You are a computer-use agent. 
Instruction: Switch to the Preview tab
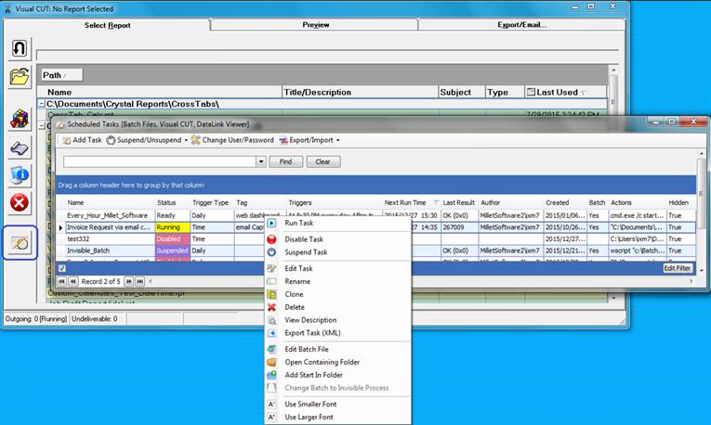[x=315, y=25]
